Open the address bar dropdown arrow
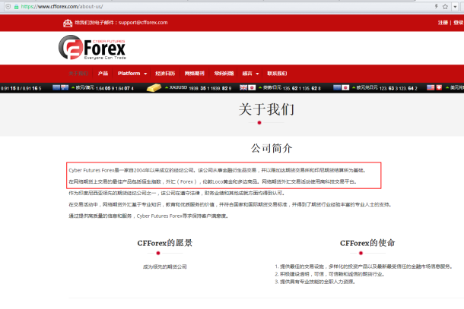 click(455, 7)
